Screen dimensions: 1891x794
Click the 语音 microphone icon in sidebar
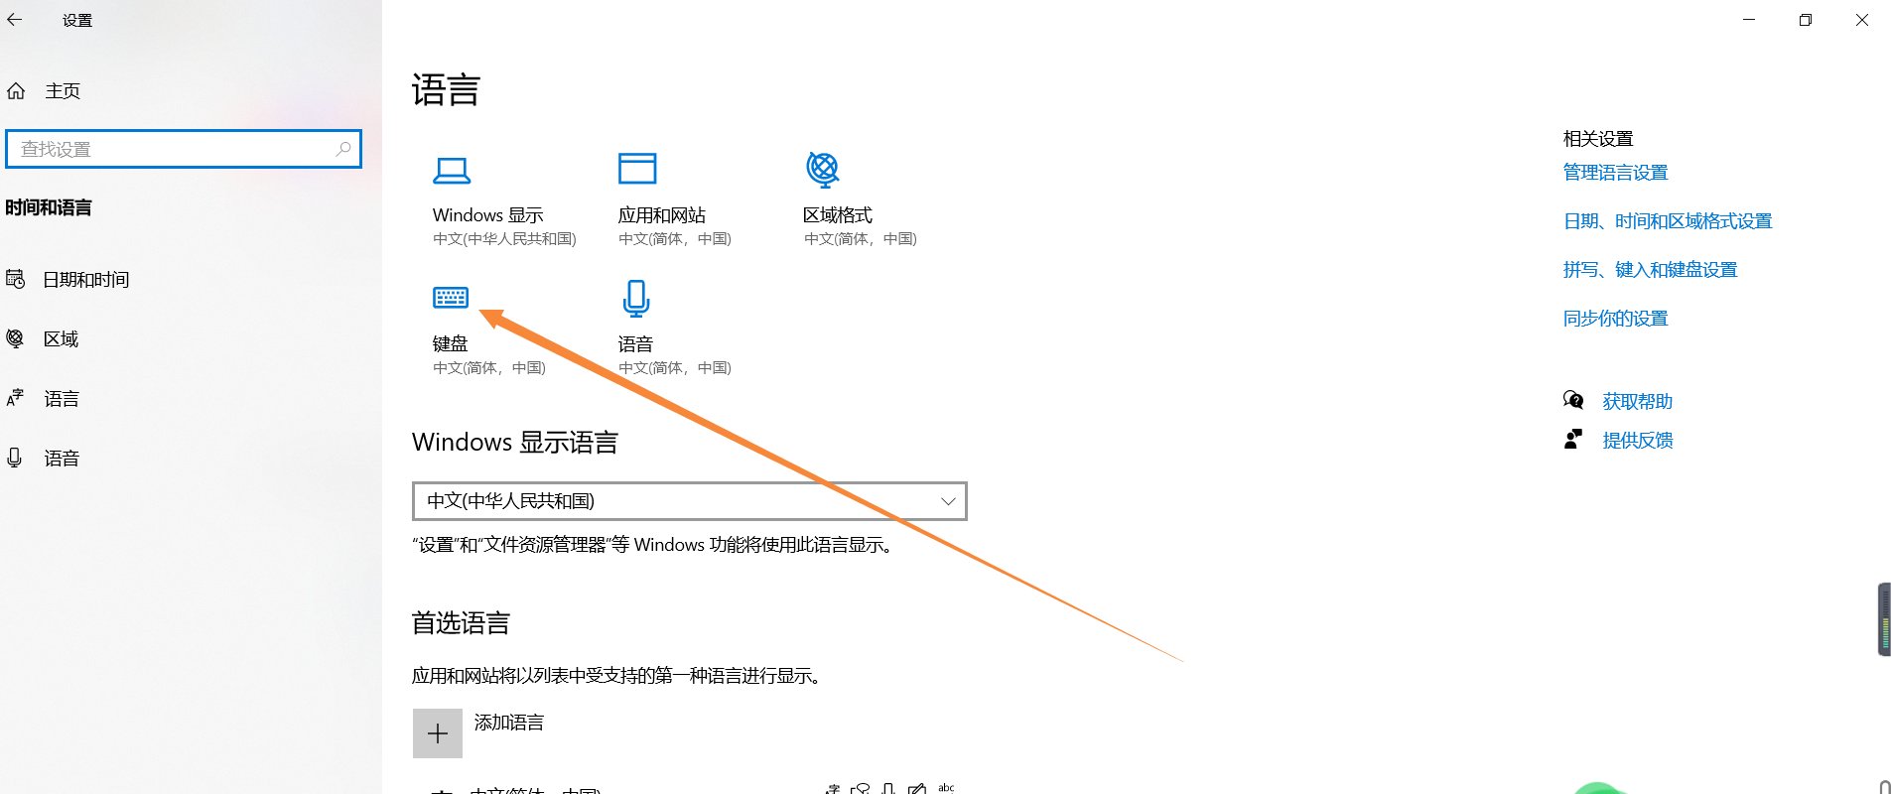pyautogui.click(x=14, y=458)
